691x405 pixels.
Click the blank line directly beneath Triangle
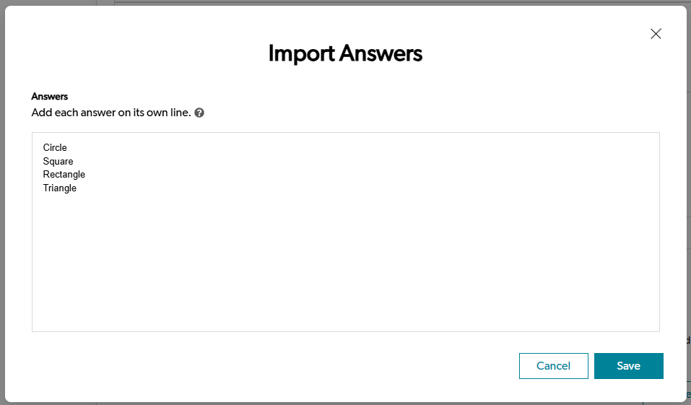[x=60, y=202]
